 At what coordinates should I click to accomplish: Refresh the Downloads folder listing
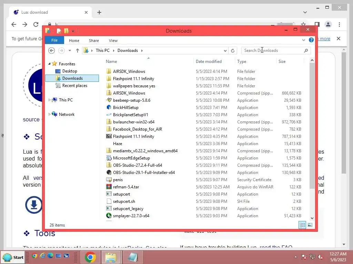click(233, 51)
